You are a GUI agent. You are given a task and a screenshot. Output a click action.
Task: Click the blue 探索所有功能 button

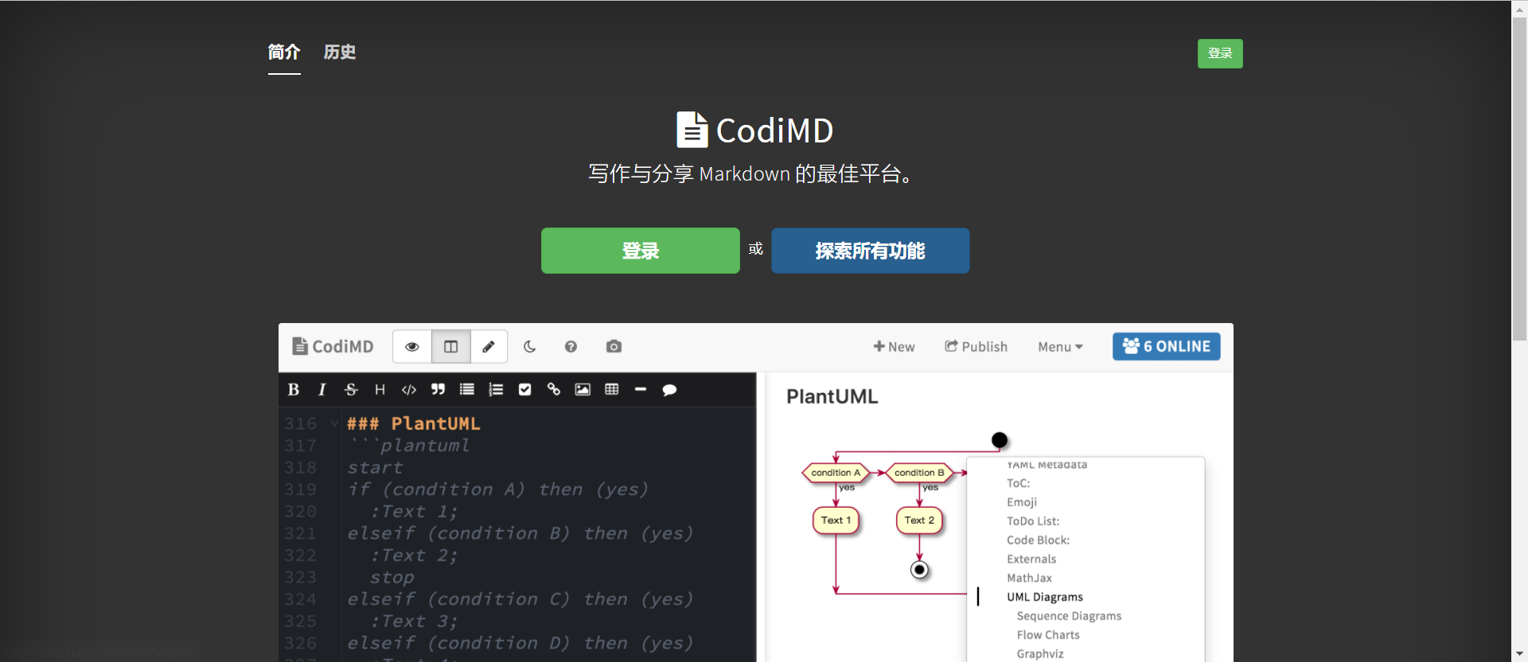871,251
